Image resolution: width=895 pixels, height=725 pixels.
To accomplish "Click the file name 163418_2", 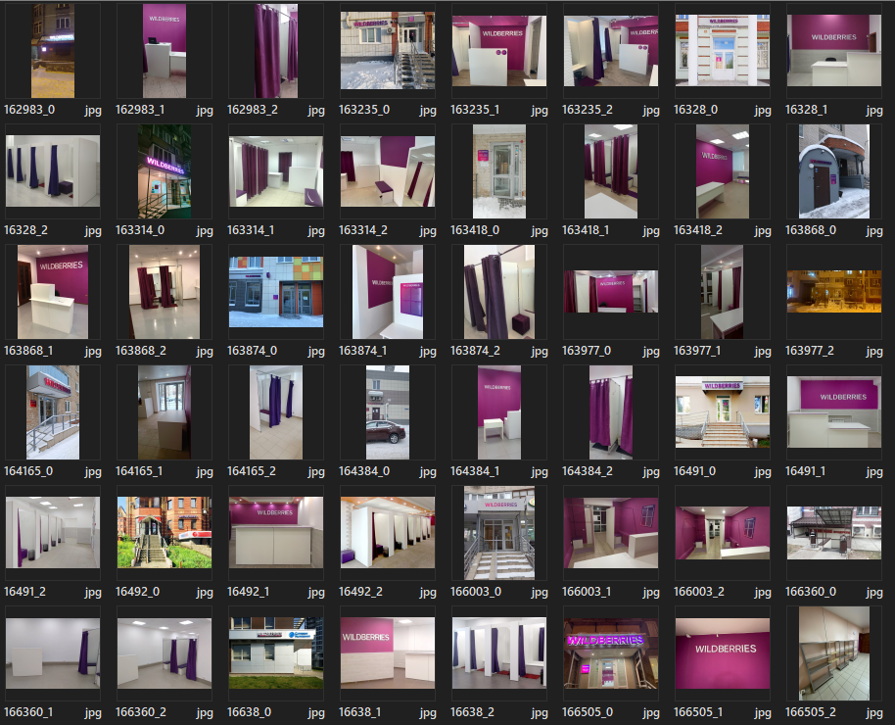I will (x=698, y=230).
